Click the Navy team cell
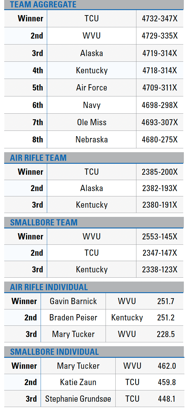This screenshot has width=188, height=410. tap(92, 105)
